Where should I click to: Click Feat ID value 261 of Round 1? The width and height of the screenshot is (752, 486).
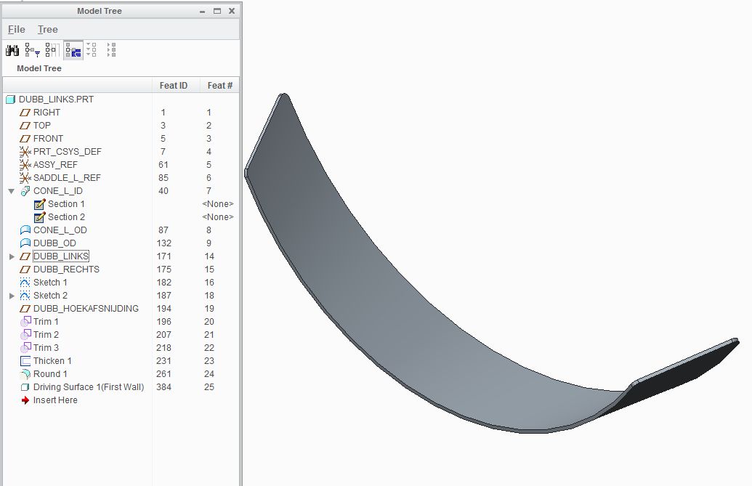pyautogui.click(x=163, y=374)
